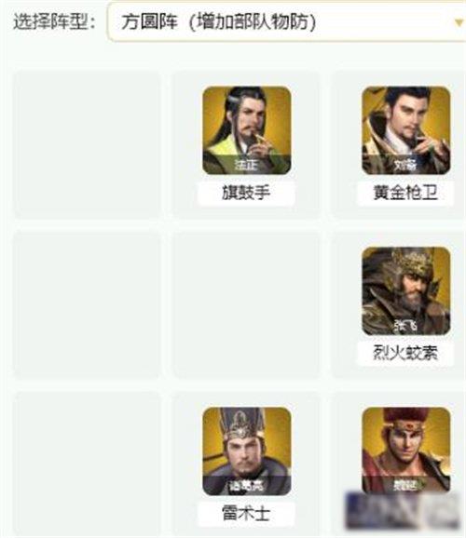Click the 刘备 name tag on portrait
The height and width of the screenshot is (538, 466).
coord(405,166)
